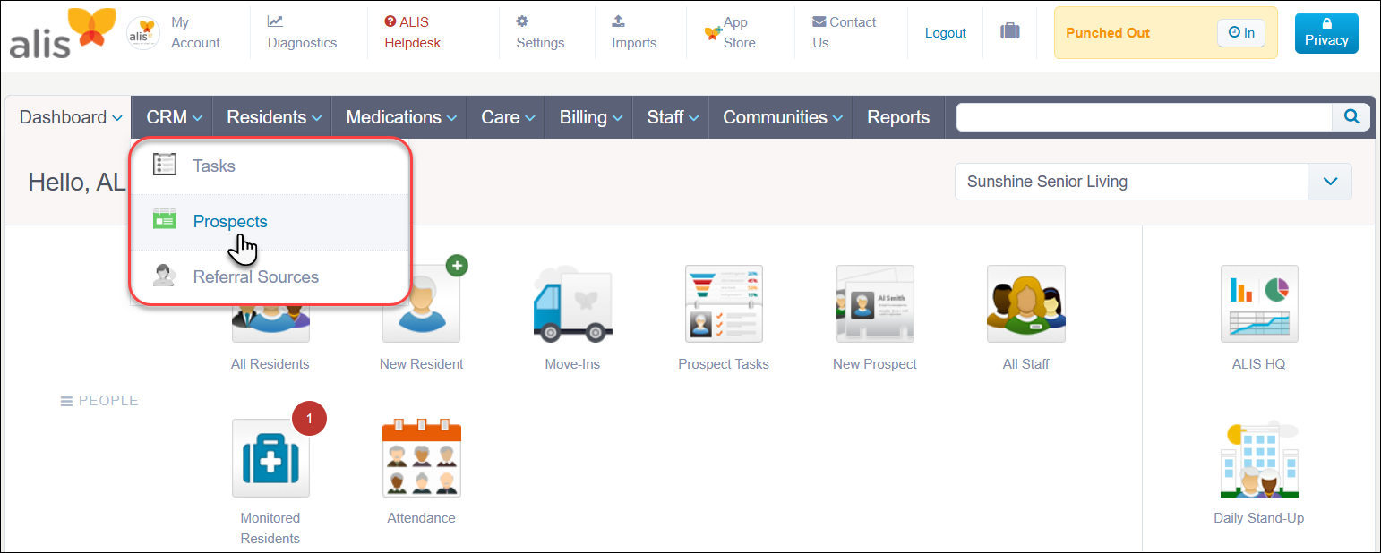Open the Monitored Residents medical kit icon

[270, 457]
